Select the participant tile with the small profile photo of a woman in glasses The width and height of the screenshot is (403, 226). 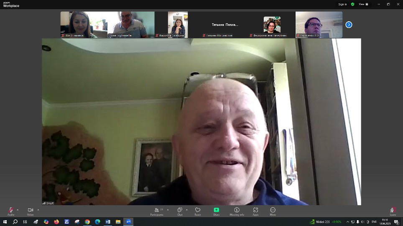point(272,25)
